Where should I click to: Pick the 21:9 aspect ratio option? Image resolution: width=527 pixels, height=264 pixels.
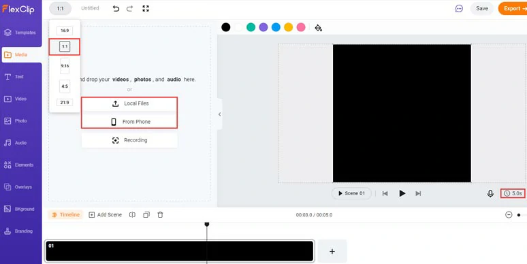pyautogui.click(x=65, y=103)
